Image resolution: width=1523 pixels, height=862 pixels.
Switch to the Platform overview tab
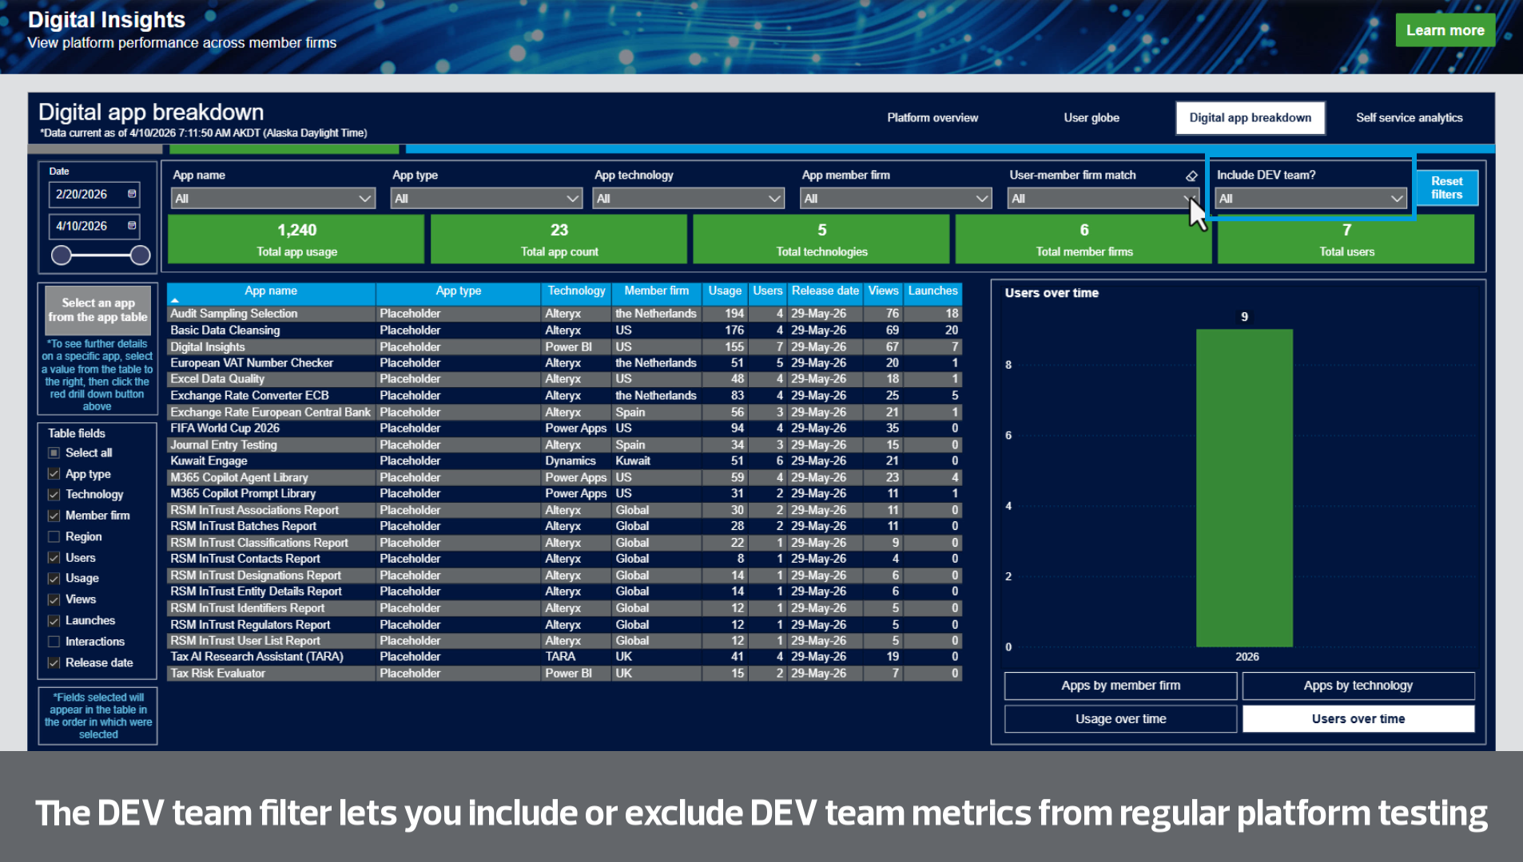coord(932,117)
